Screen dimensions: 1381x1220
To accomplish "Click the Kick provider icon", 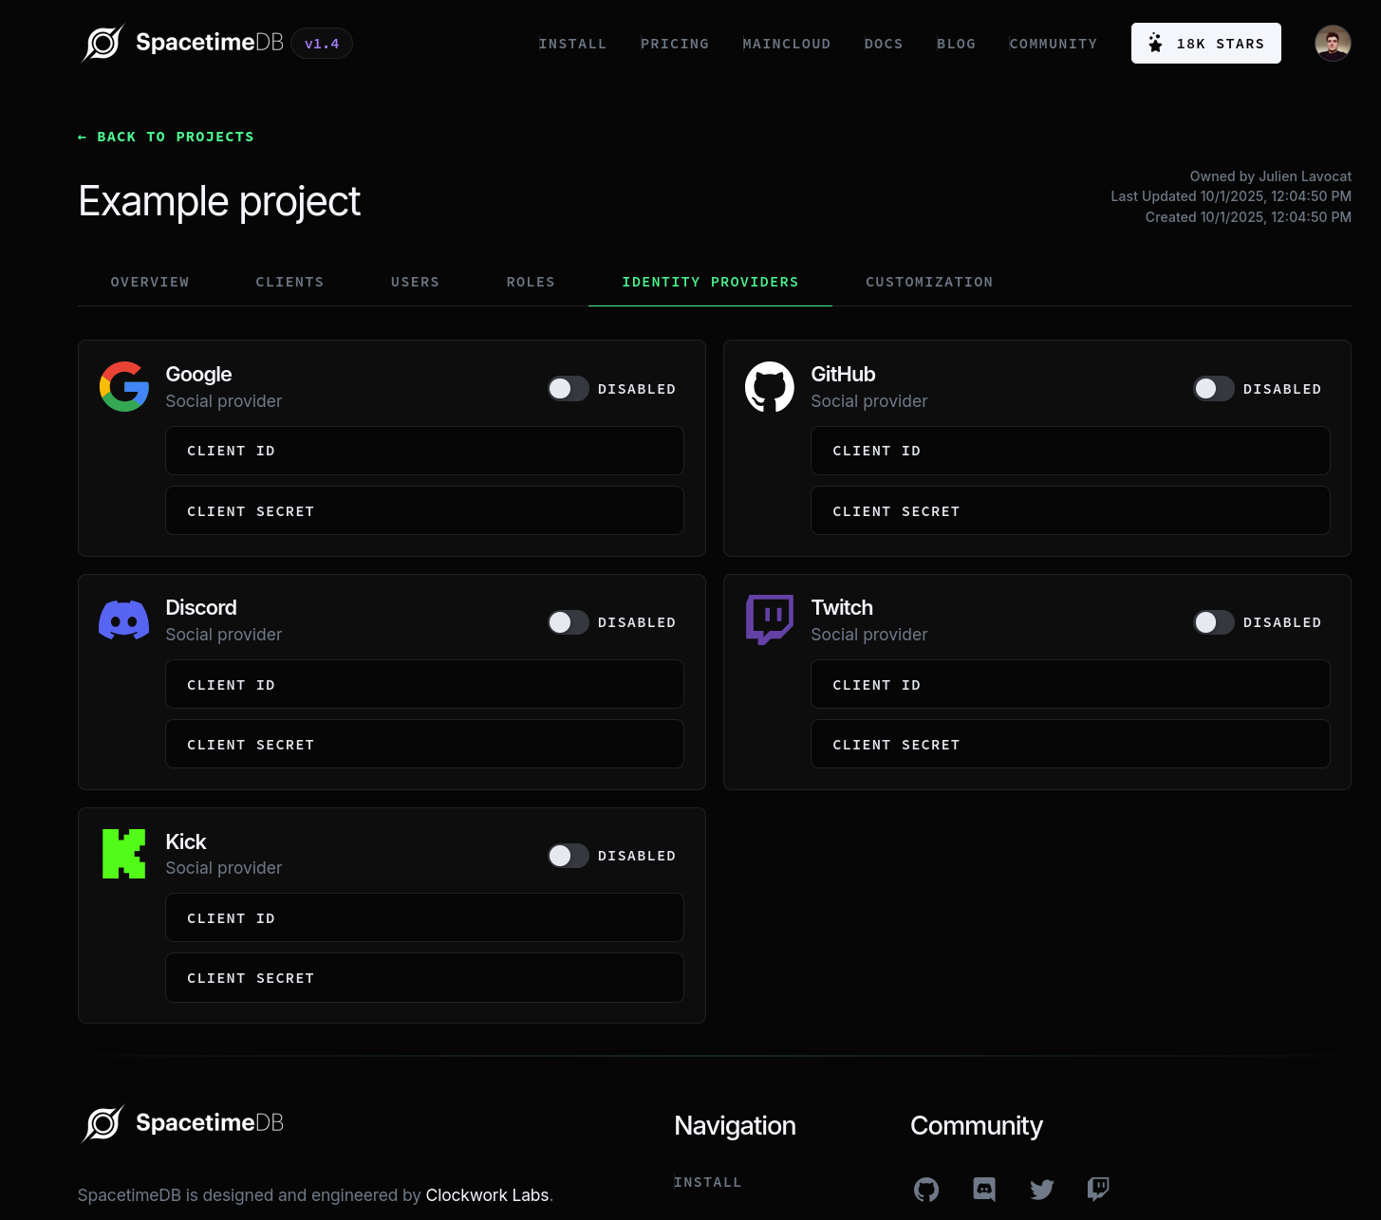I will click(x=123, y=853).
